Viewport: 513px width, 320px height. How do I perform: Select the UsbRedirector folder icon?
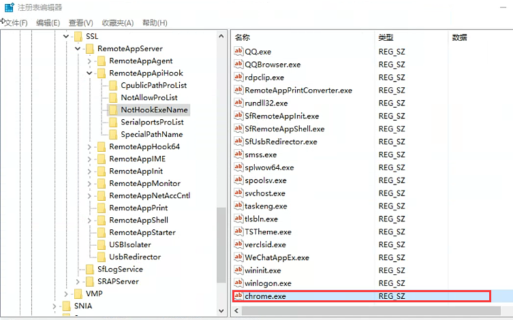click(x=102, y=257)
